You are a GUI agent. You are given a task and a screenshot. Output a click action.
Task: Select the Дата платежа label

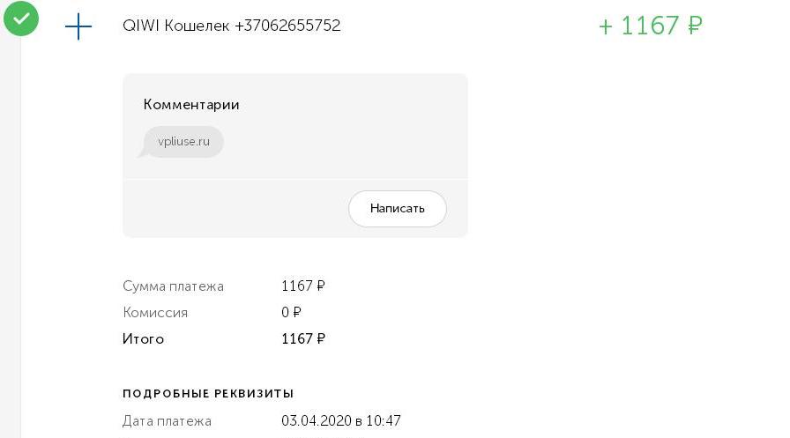pyautogui.click(x=167, y=421)
